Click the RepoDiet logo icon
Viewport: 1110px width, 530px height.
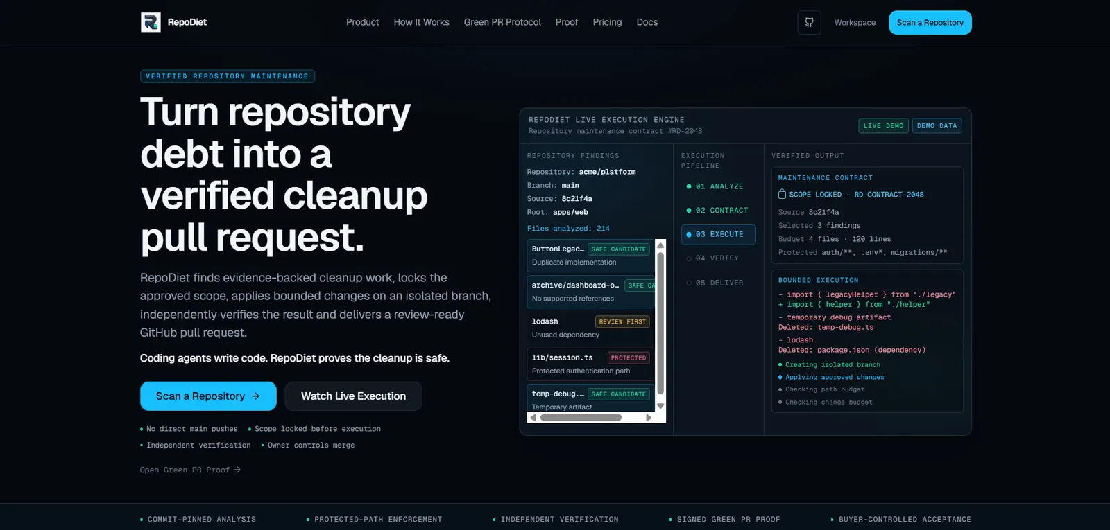click(151, 22)
